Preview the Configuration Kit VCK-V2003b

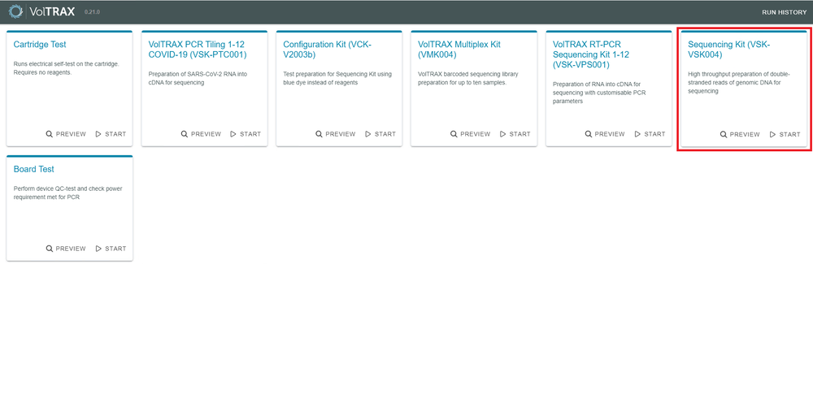pos(336,134)
